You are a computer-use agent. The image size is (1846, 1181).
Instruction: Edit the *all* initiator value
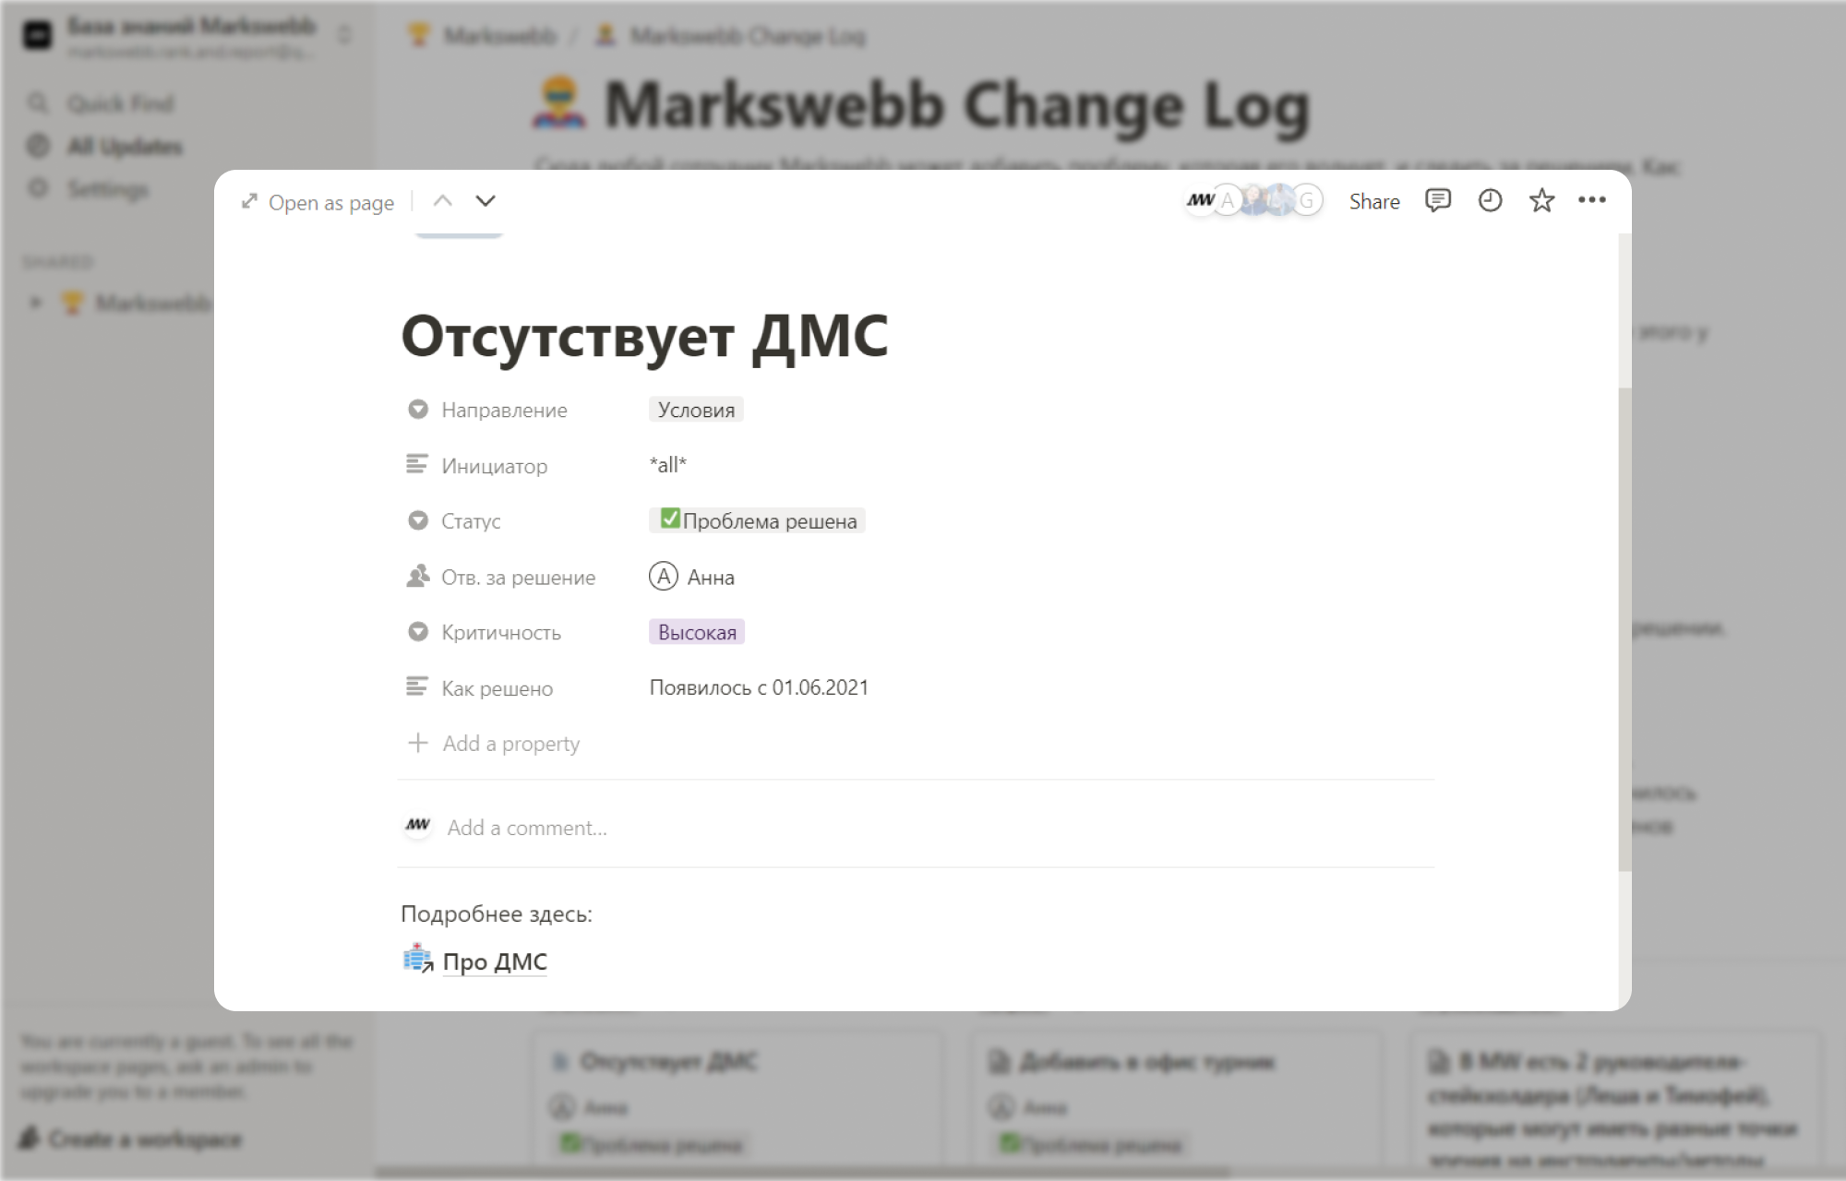pos(668,465)
